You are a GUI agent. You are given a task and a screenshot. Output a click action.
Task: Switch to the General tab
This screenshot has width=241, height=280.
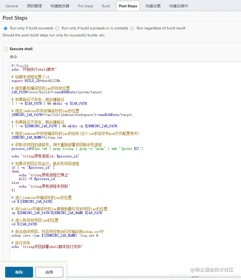(12, 6)
